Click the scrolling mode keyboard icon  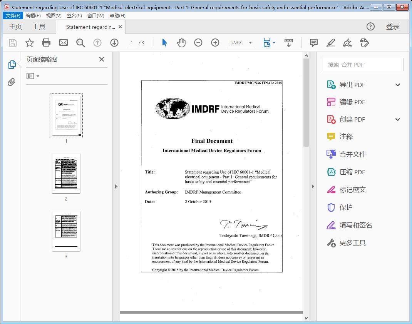[x=288, y=43]
